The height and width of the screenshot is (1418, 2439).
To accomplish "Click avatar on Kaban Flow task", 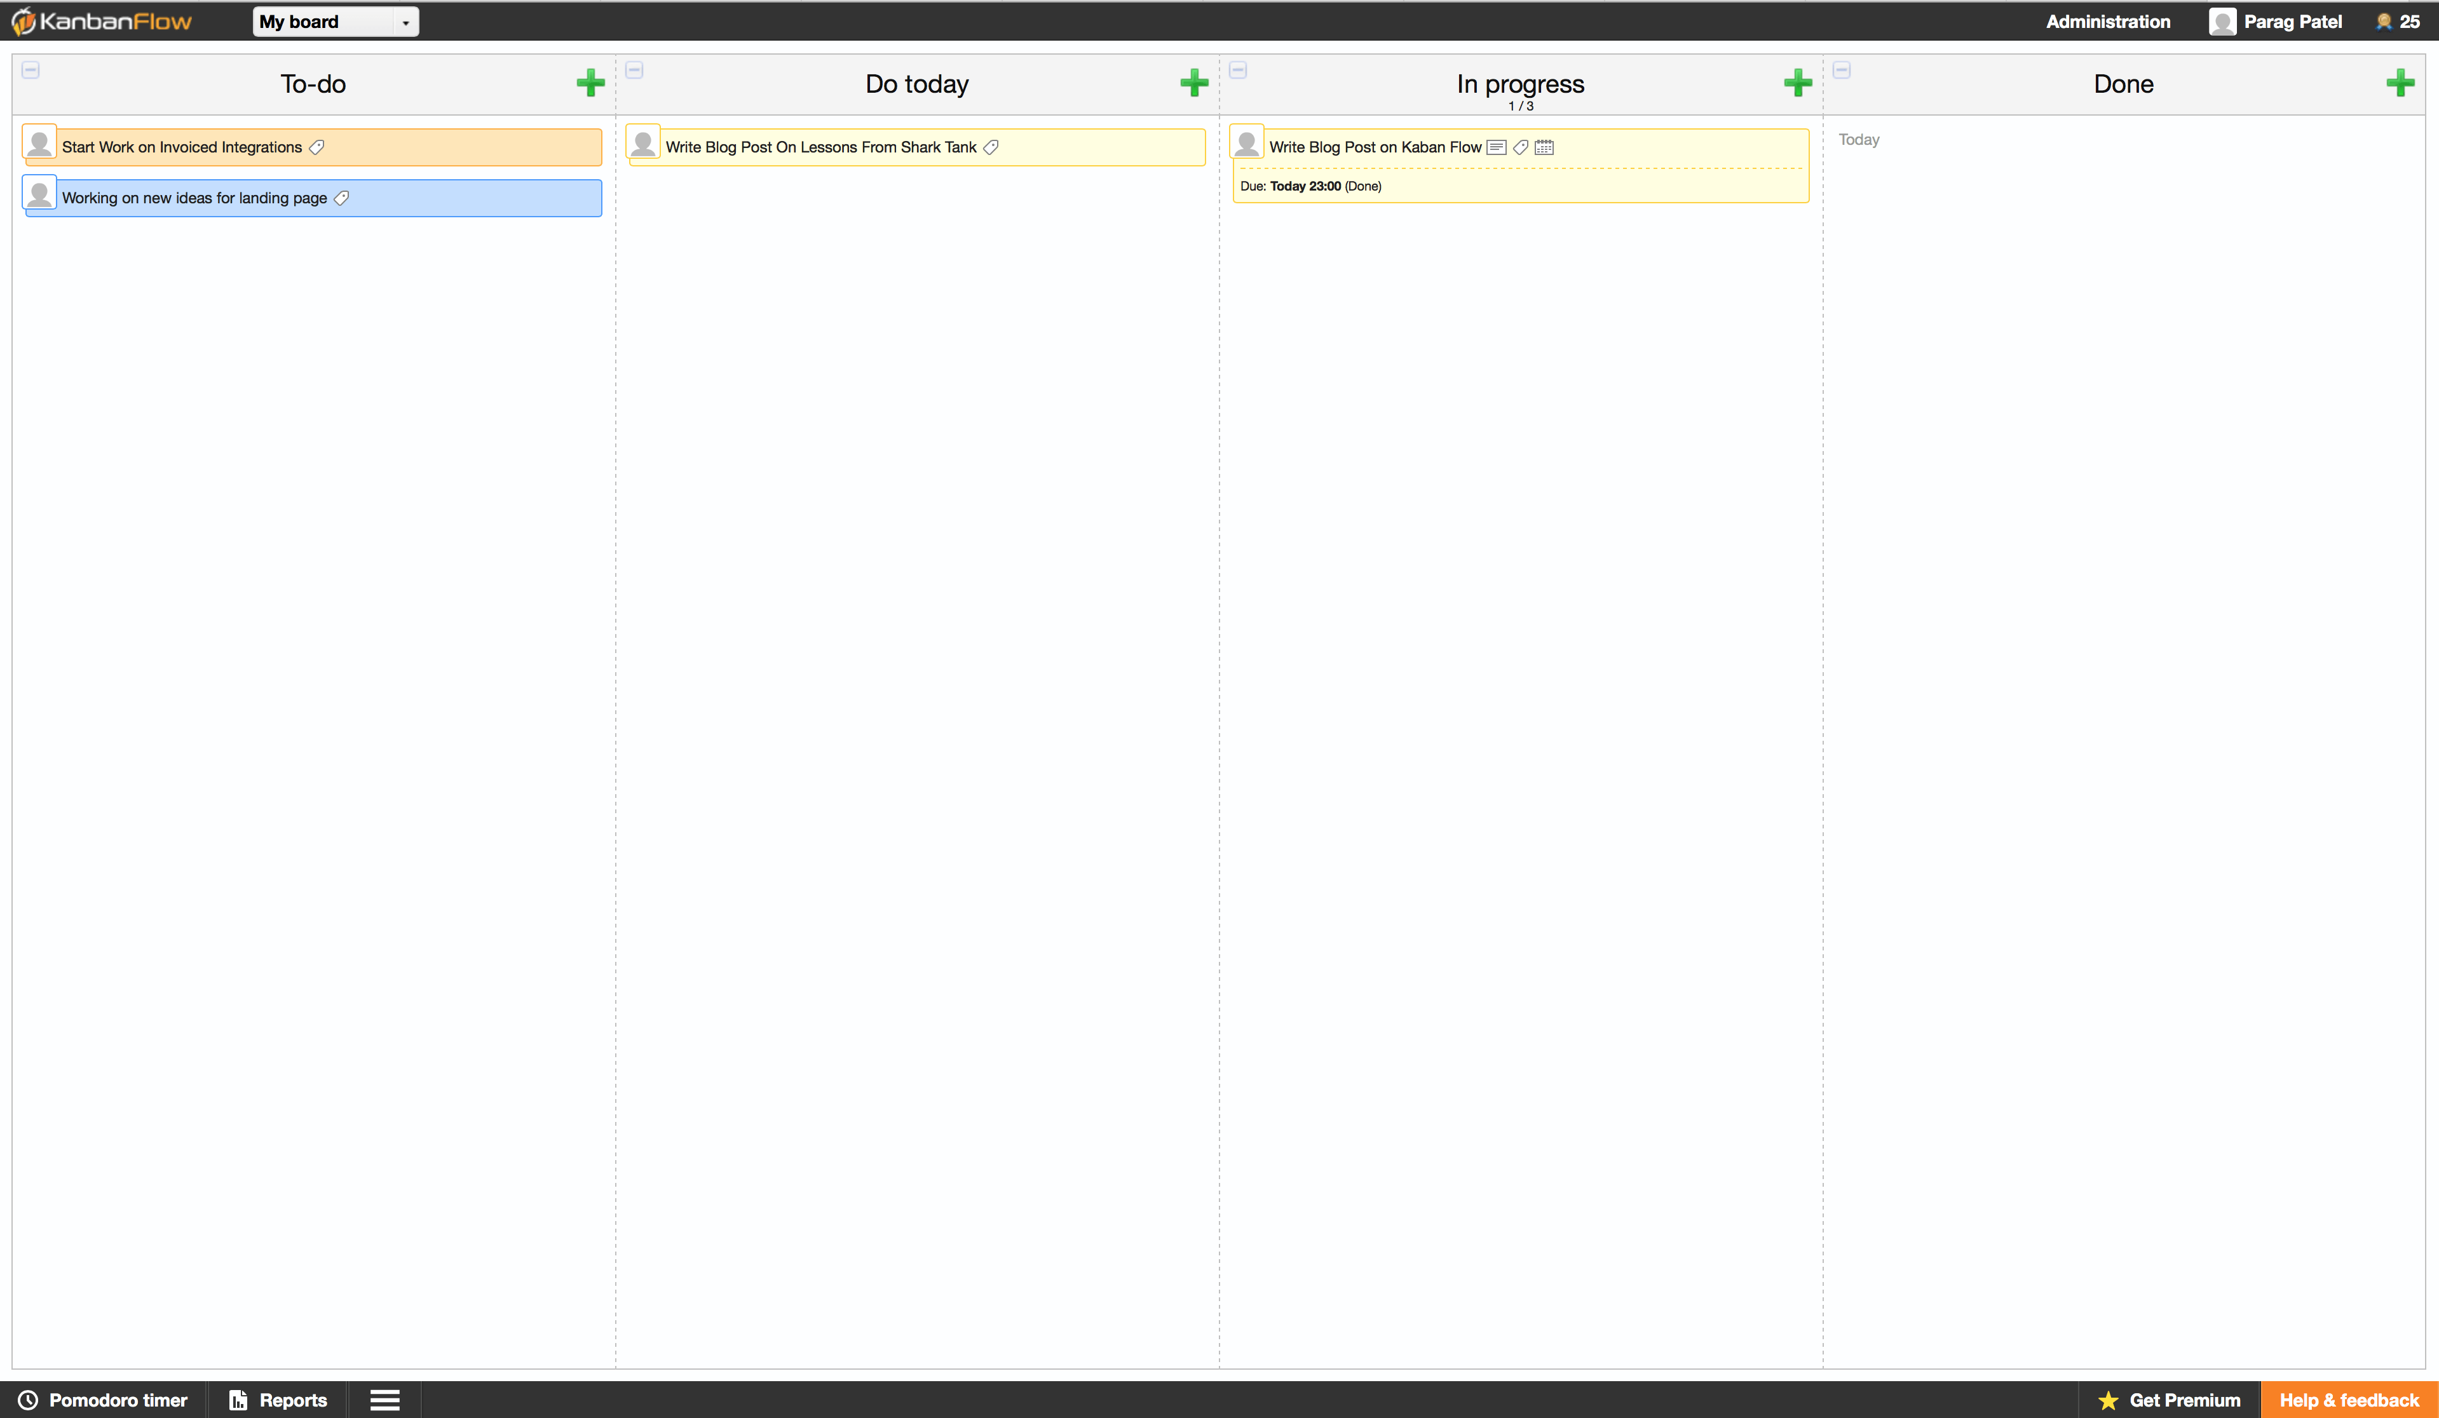I will 1247,142.
